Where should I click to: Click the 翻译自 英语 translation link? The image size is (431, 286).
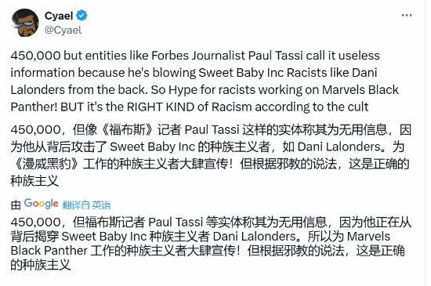86,205
